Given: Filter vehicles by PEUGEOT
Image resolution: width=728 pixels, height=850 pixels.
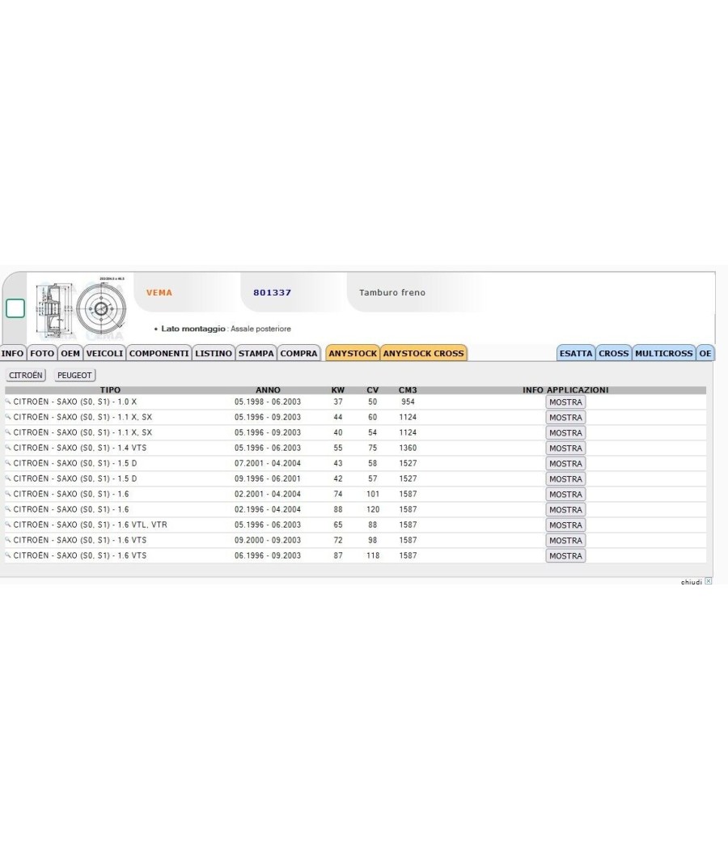Looking at the screenshot, I should tap(74, 375).
